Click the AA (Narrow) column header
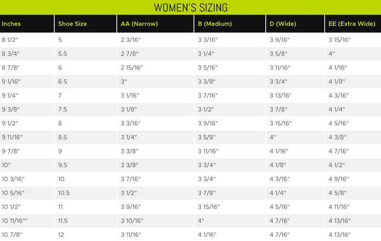The width and height of the screenshot is (381, 241). (156, 24)
